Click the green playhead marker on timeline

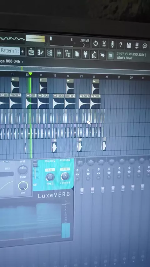point(30,74)
